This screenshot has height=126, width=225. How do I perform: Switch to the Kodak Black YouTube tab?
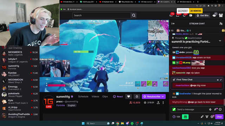(69, 2)
